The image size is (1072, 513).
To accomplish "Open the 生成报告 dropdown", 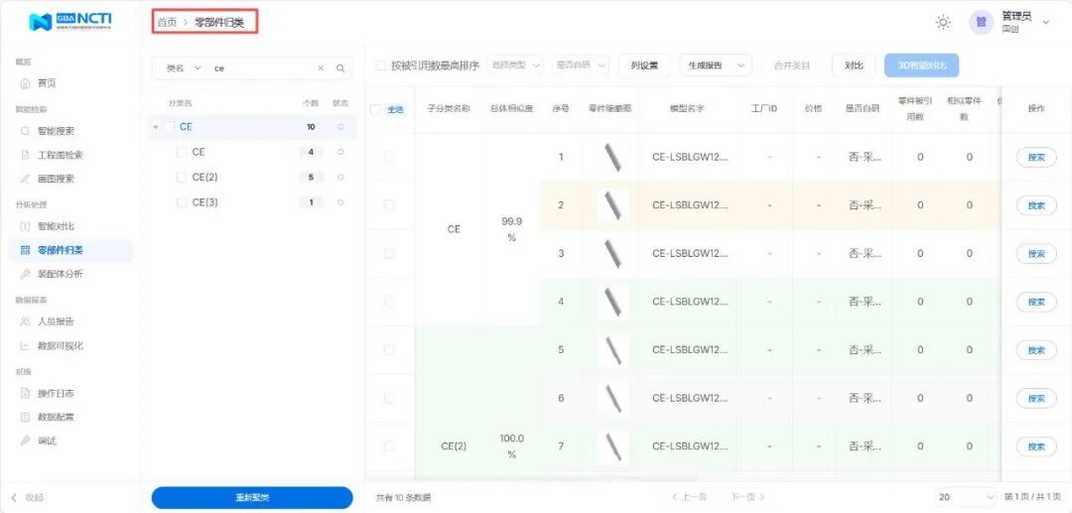I will coord(715,65).
